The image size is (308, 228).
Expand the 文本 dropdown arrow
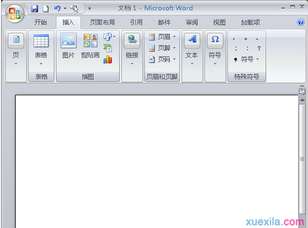click(192, 64)
